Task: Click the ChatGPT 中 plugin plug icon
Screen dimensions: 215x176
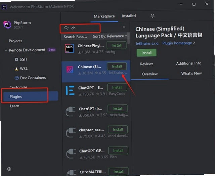Action: [71, 112]
